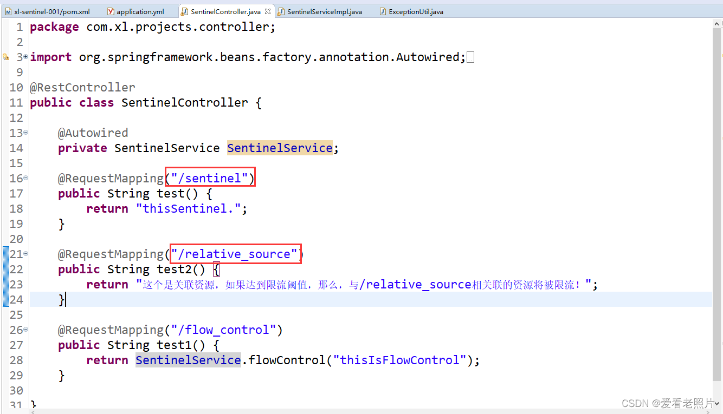Close the SentinelController.java editor tab

267,11
